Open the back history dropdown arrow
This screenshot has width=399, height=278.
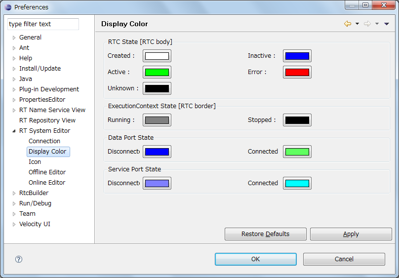[x=357, y=24]
